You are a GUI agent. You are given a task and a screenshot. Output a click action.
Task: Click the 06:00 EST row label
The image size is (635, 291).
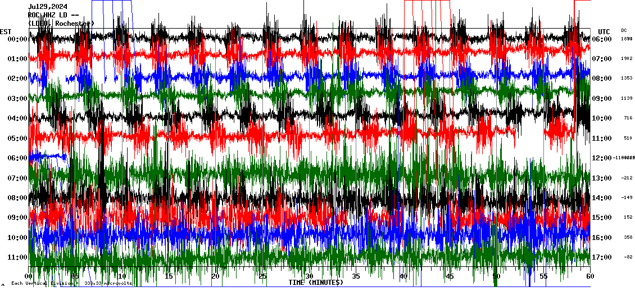click(x=18, y=158)
